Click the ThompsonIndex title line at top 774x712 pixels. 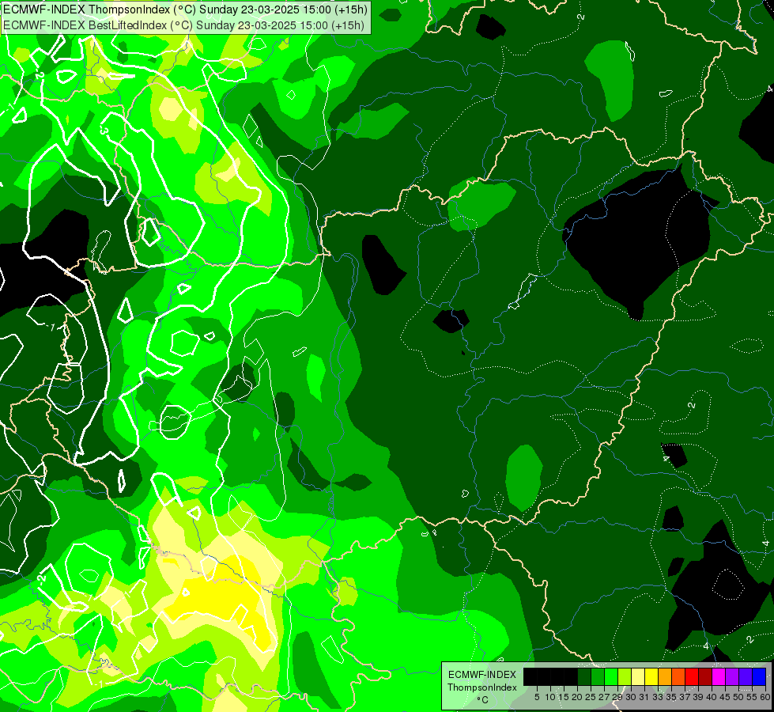coord(185,9)
